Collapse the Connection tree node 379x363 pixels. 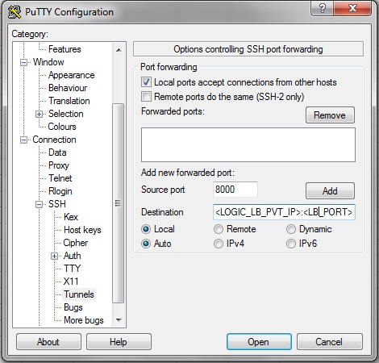click(x=24, y=140)
